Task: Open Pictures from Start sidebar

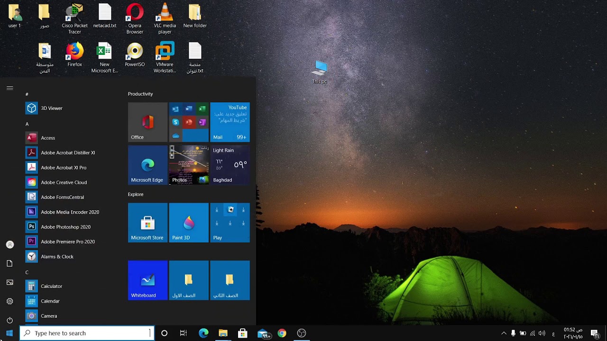Action: click(9, 282)
